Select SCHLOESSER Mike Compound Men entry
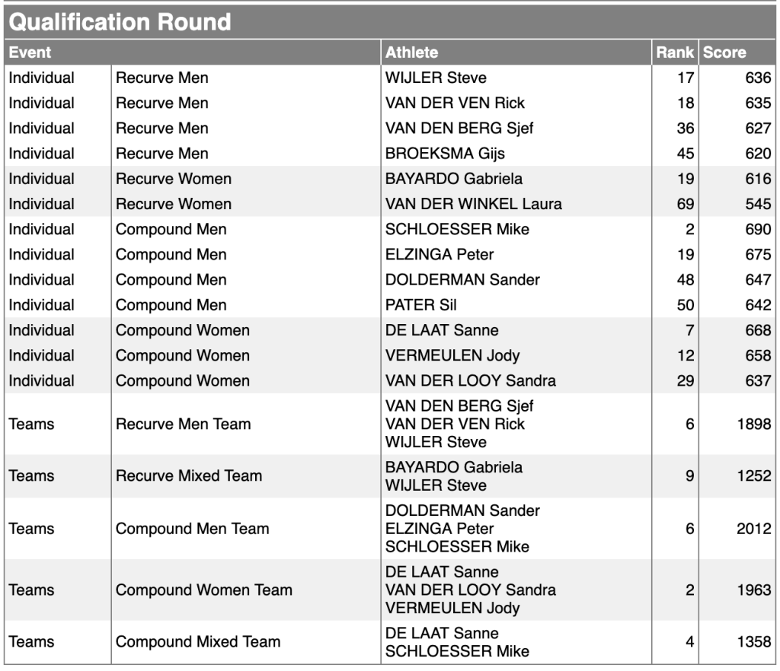780x671 pixels. coord(457,230)
